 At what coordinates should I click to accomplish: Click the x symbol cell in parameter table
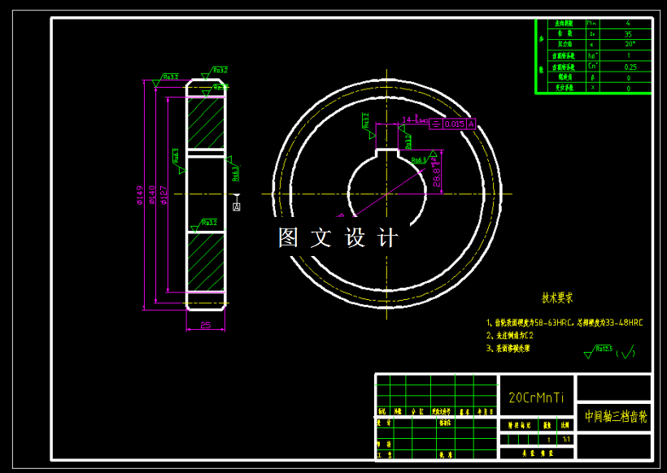[592, 88]
